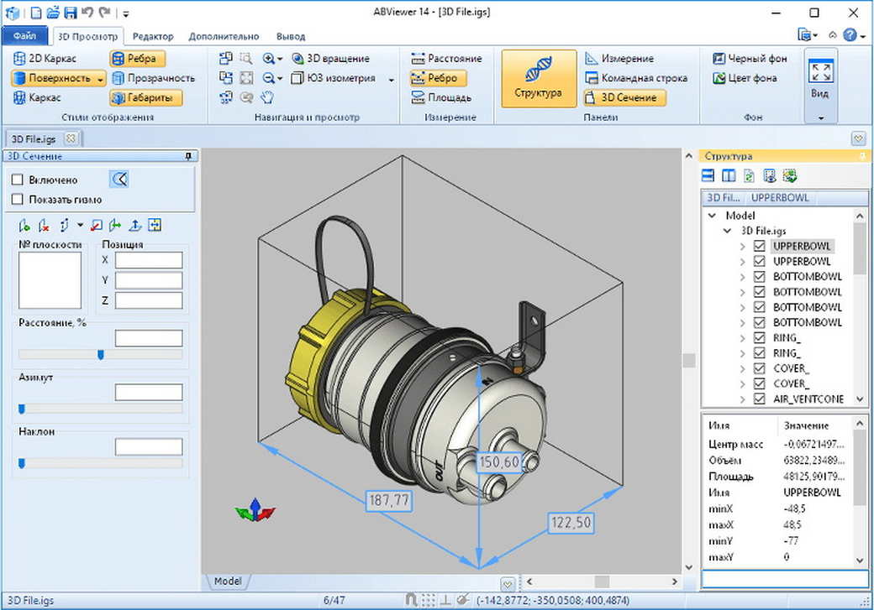Open the Вид view dropdown
874x610 pixels.
point(820,85)
